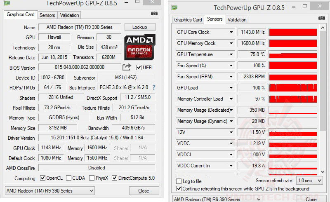This screenshot has width=330, height=202.
Task: Open the GPU Temperature sensor dropdown
Action: pos(231,54)
